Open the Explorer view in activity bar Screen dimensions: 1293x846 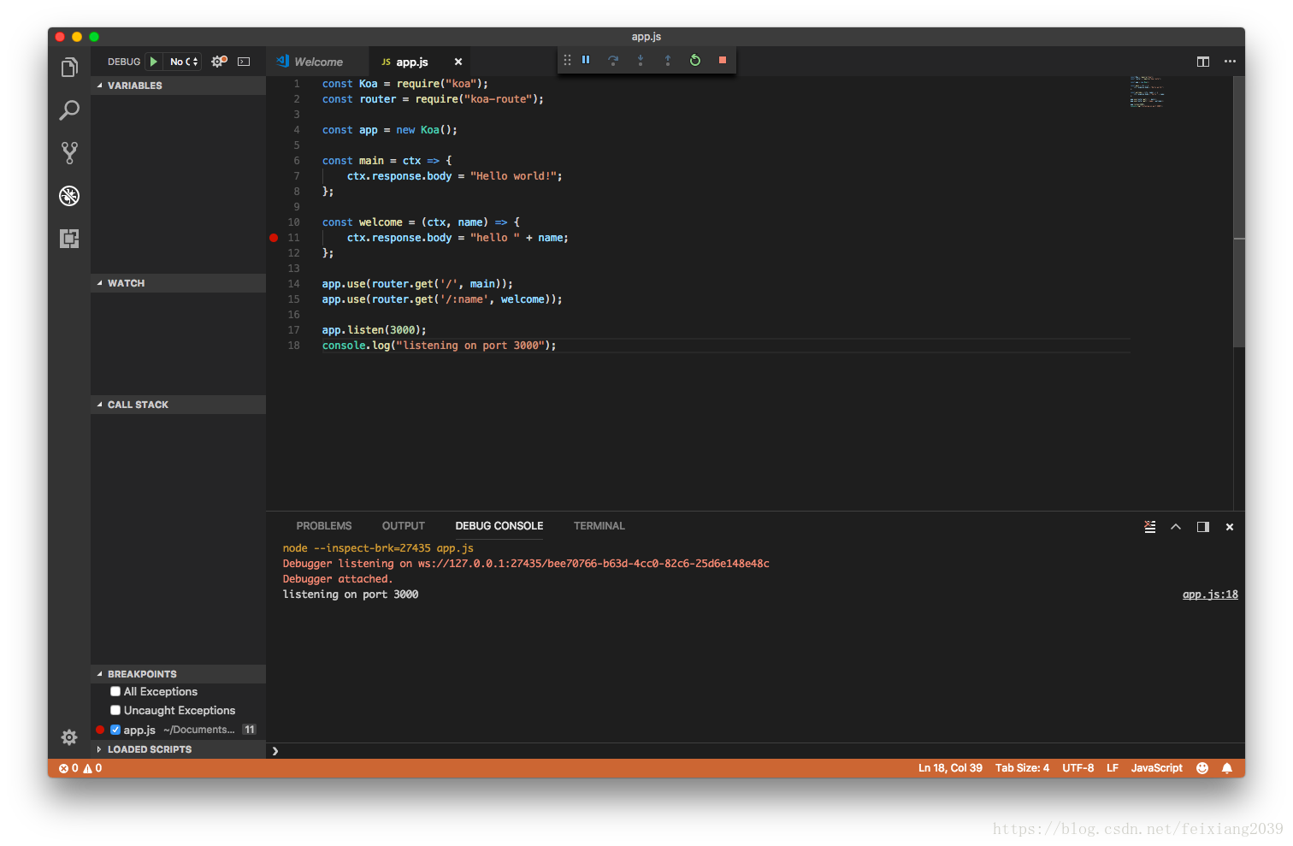click(69, 68)
